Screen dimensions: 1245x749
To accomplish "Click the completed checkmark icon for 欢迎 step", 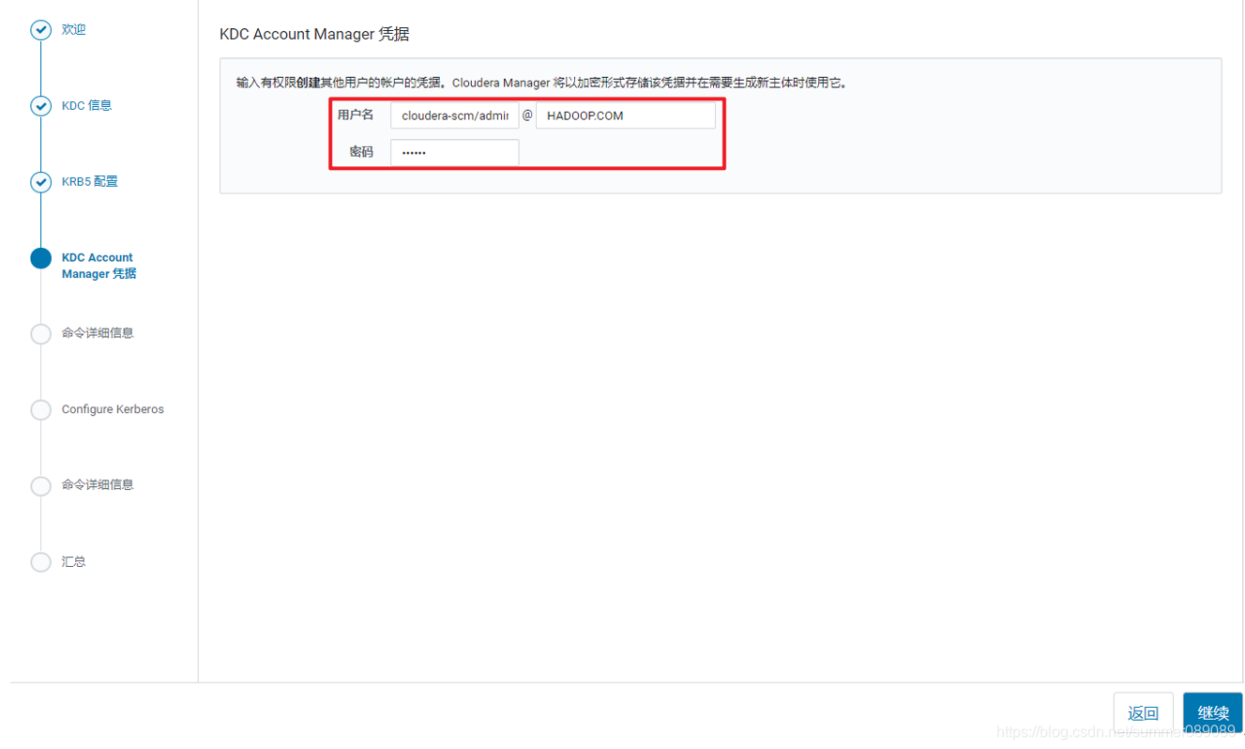I will tap(40, 30).
